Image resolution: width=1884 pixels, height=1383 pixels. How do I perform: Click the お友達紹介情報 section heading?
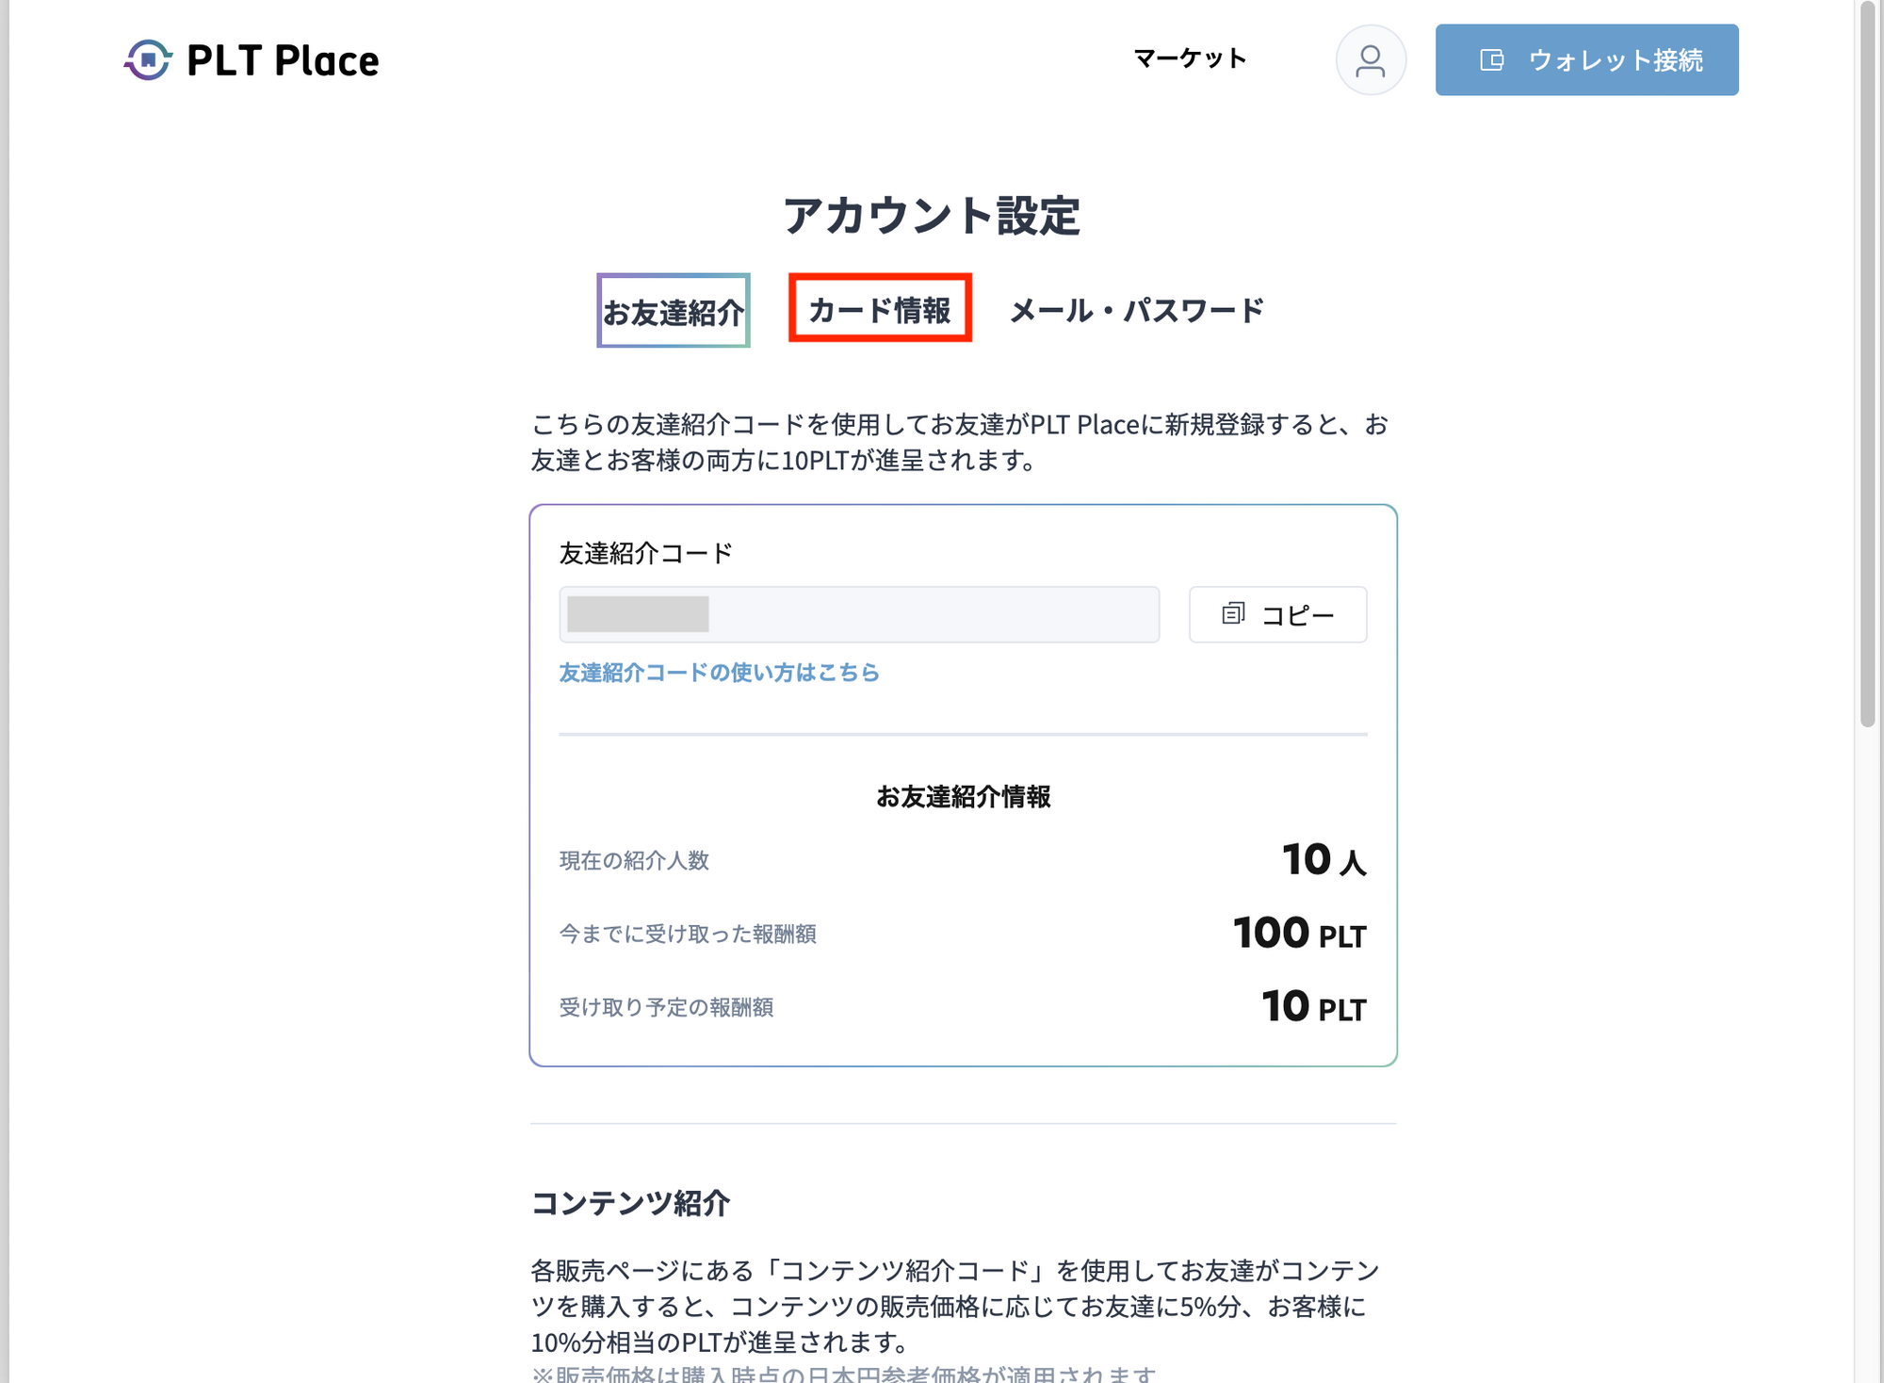[963, 797]
